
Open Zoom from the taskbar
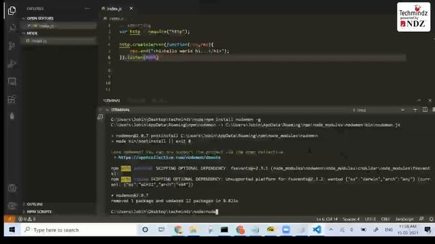(x=286, y=230)
